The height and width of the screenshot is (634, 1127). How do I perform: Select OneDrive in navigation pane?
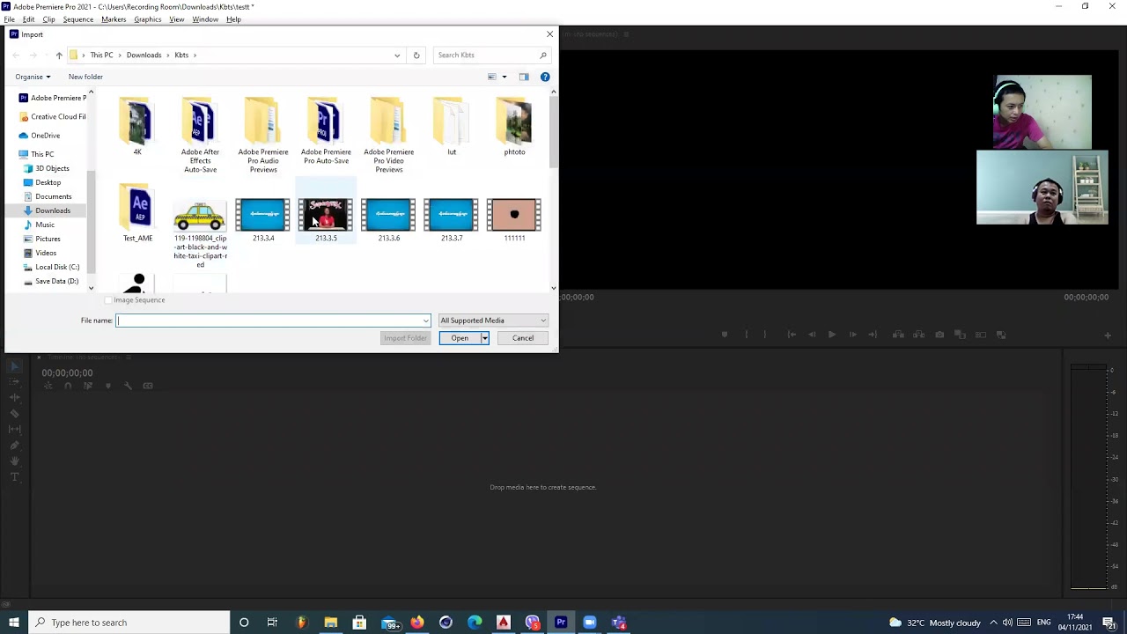pyautogui.click(x=40, y=136)
